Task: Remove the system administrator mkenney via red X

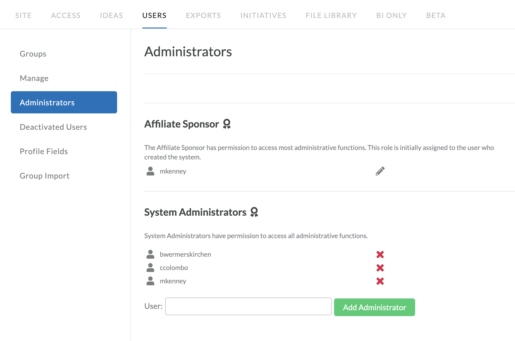Action: (x=380, y=281)
